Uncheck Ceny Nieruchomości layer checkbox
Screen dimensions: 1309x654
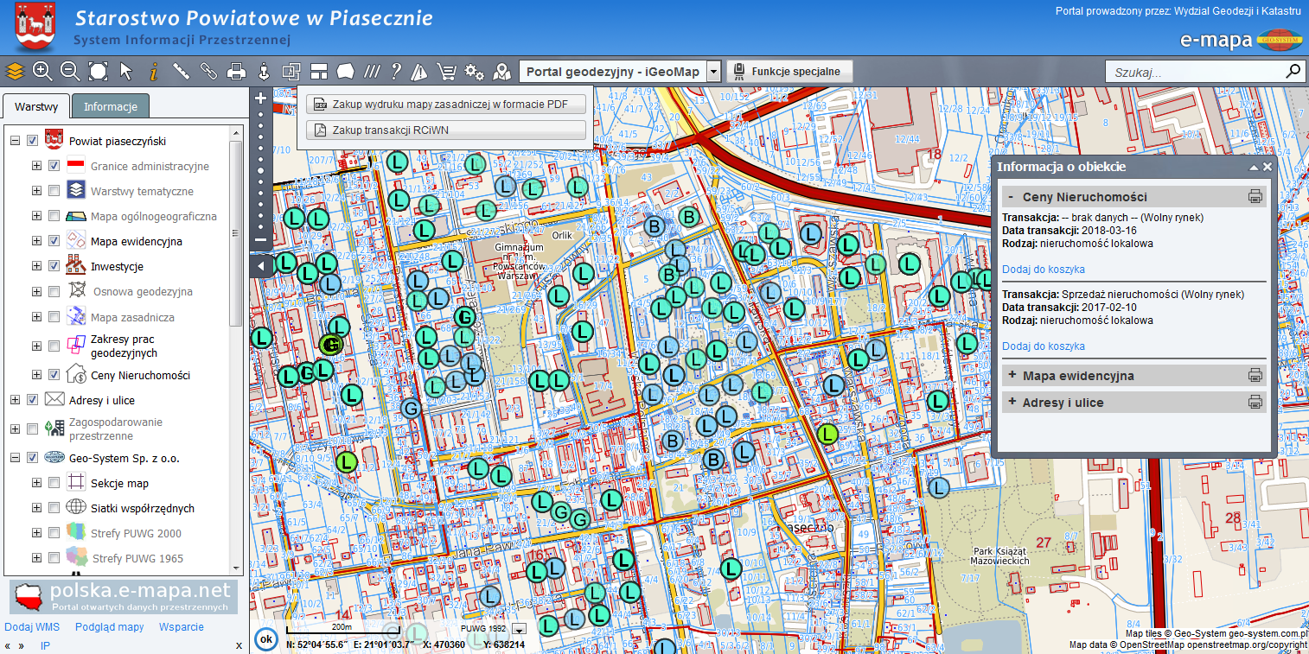pos(54,375)
